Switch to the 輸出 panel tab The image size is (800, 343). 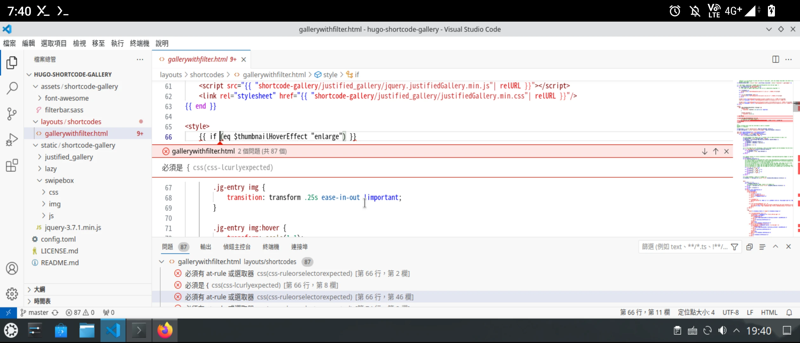[x=205, y=247]
